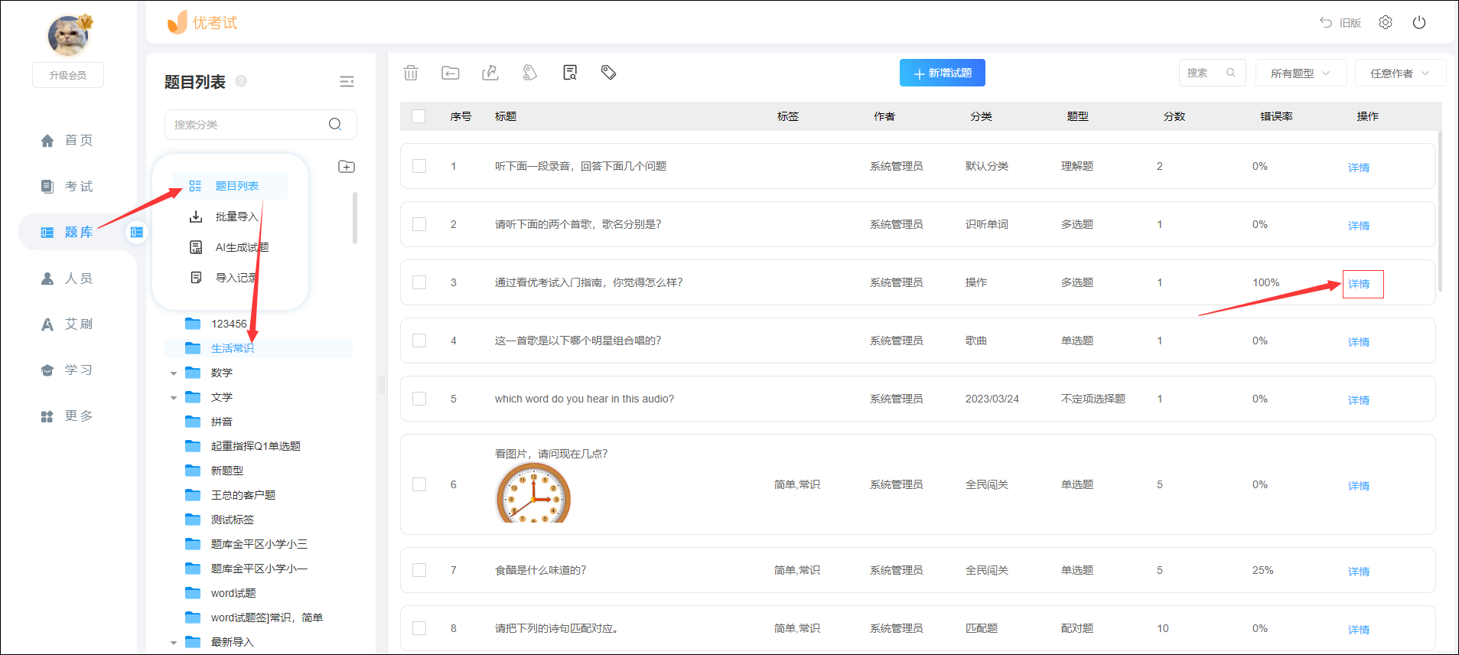Click the category tree vertical scrollbar
This screenshot has height=655, width=1459.
pos(354,218)
